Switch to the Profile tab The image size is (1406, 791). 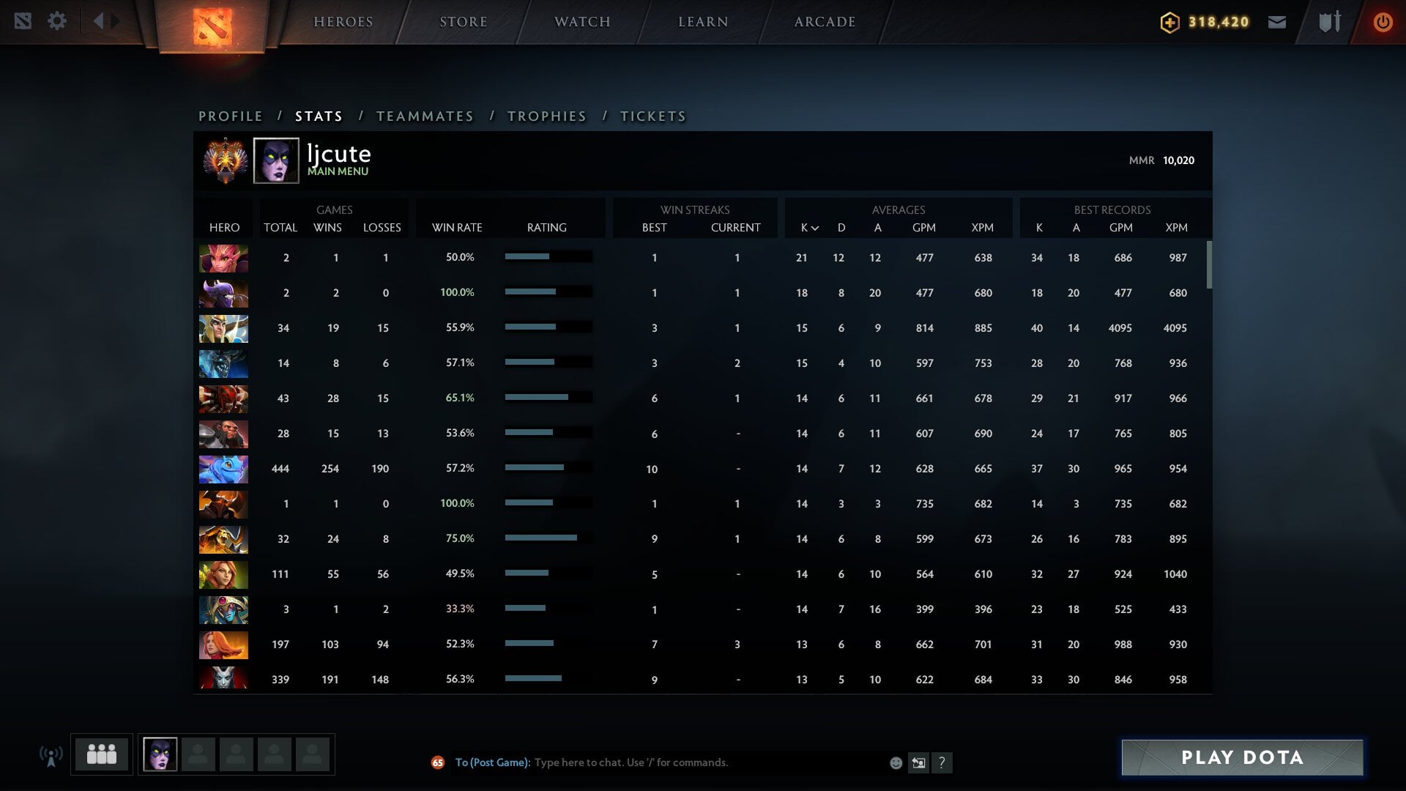tap(231, 116)
